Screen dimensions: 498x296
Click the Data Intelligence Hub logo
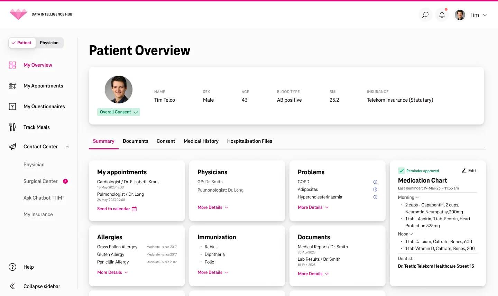click(x=18, y=14)
